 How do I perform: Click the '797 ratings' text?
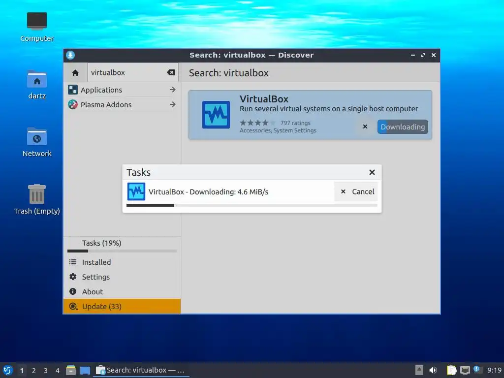(295, 123)
